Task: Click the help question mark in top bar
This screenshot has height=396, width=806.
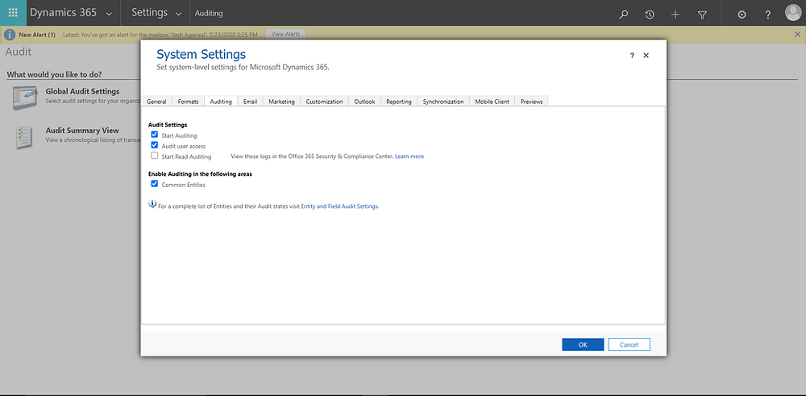Action: pyautogui.click(x=768, y=15)
